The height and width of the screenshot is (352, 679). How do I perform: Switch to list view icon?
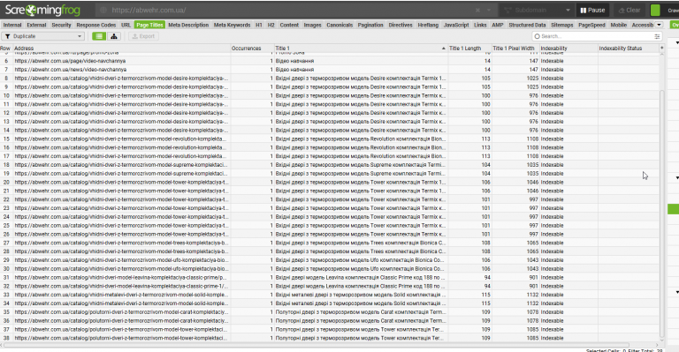[99, 36]
